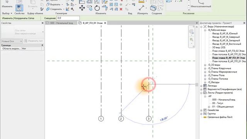
Task: Open Фасад: В_АР_Ф_Северный view
Action: pyautogui.click(x=226, y=37)
